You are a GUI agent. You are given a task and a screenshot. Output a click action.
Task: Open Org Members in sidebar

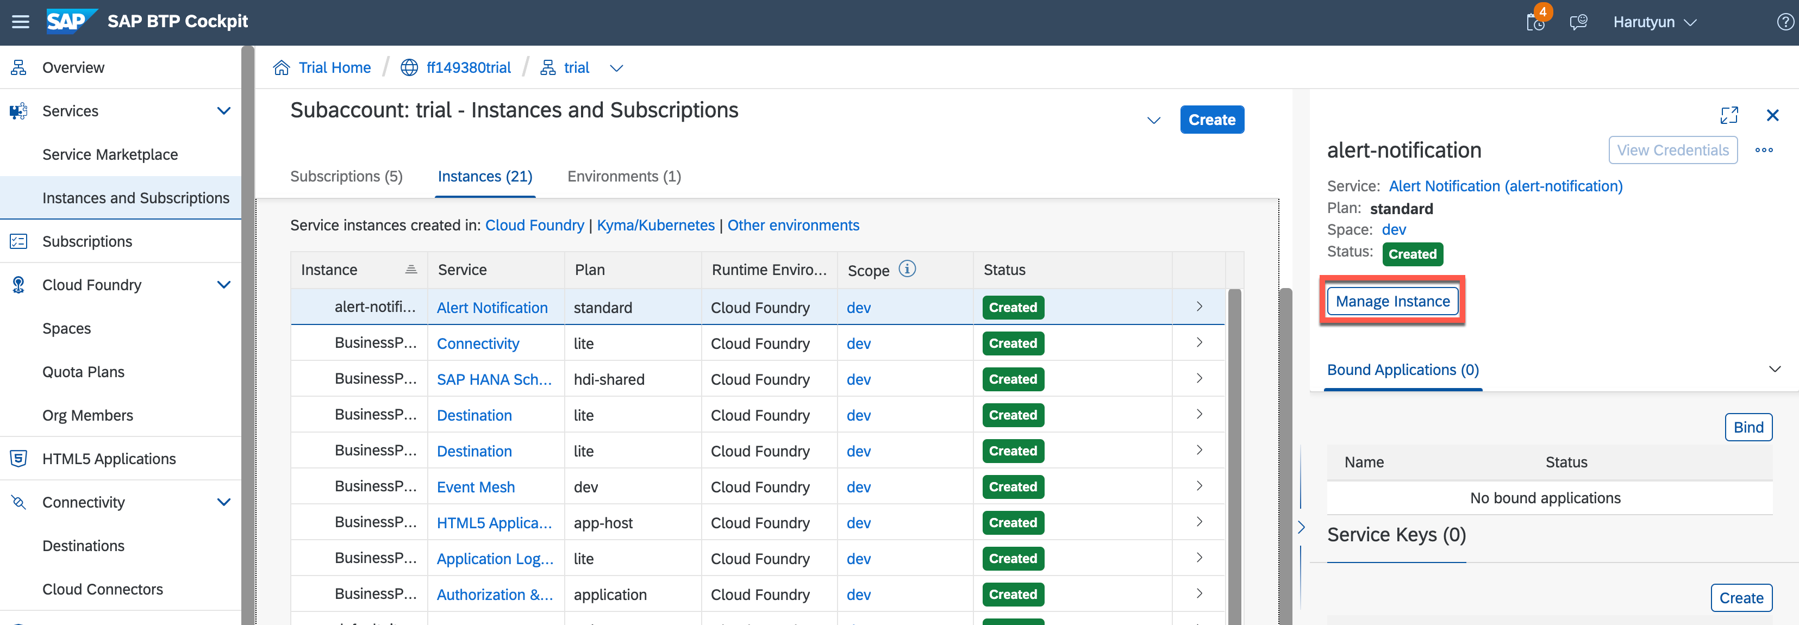(x=88, y=416)
